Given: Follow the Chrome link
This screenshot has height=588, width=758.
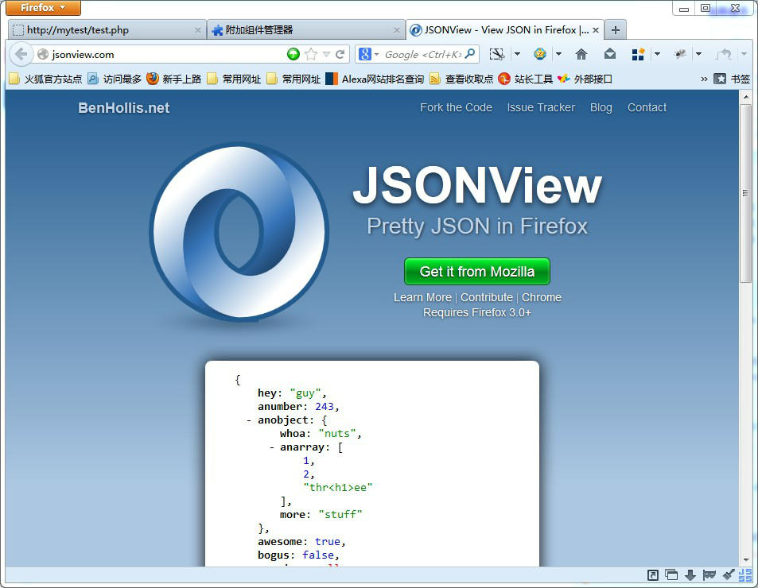Looking at the screenshot, I should tap(542, 297).
